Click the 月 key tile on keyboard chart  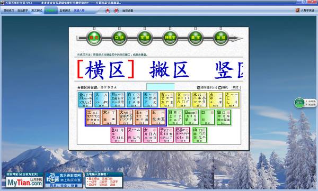(118, 99)
